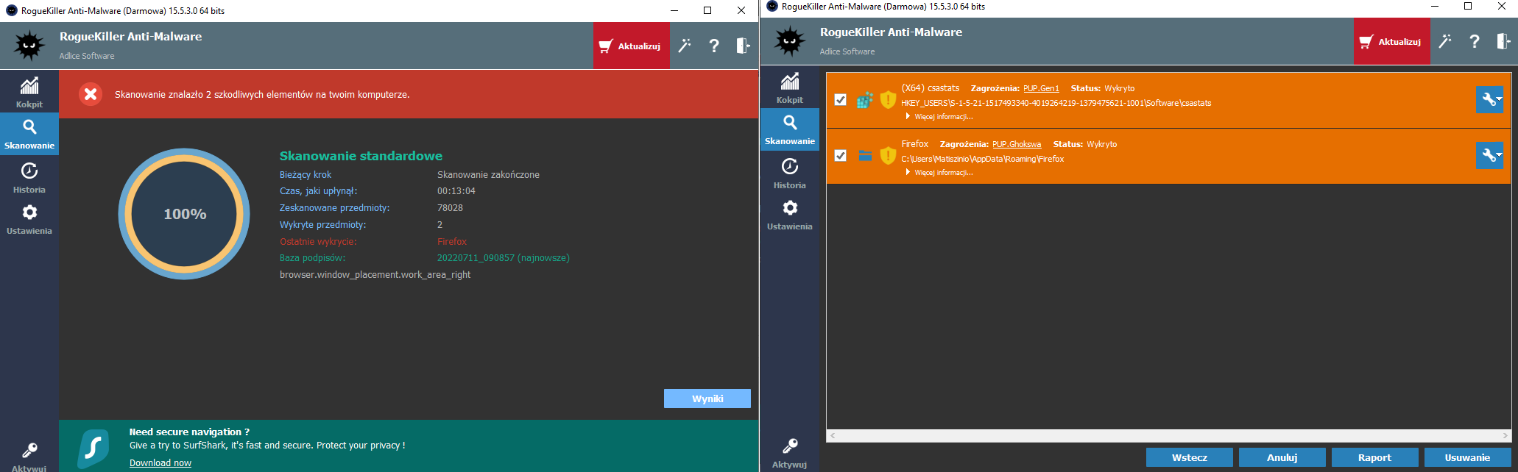Click the Wstecz button
1518x472 pixels.
(x=1190, y=457)
